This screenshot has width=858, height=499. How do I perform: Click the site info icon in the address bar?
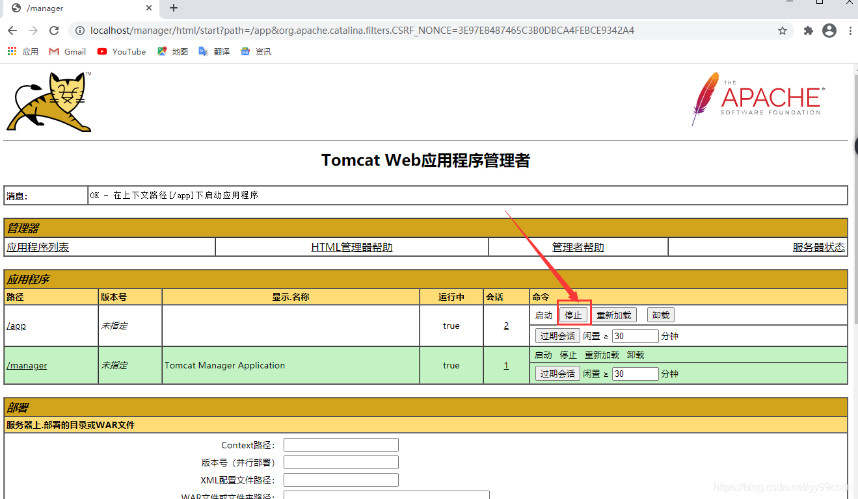tap(79, 31)
